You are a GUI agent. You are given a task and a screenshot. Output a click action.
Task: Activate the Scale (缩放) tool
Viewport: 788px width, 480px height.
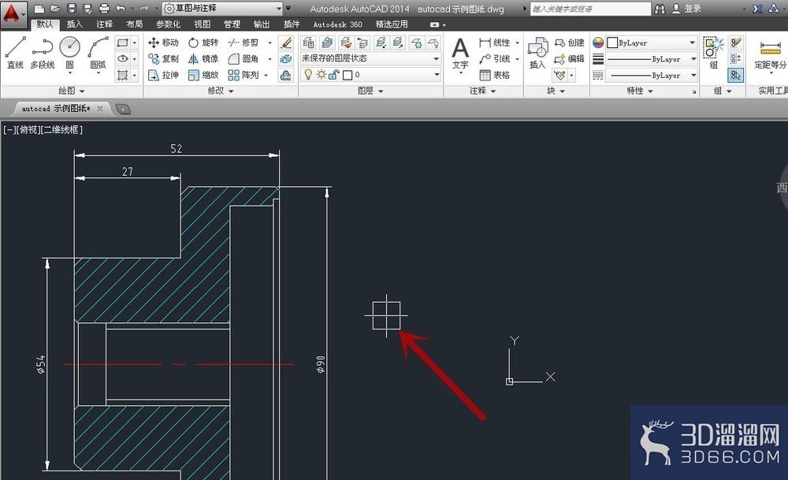203,75
